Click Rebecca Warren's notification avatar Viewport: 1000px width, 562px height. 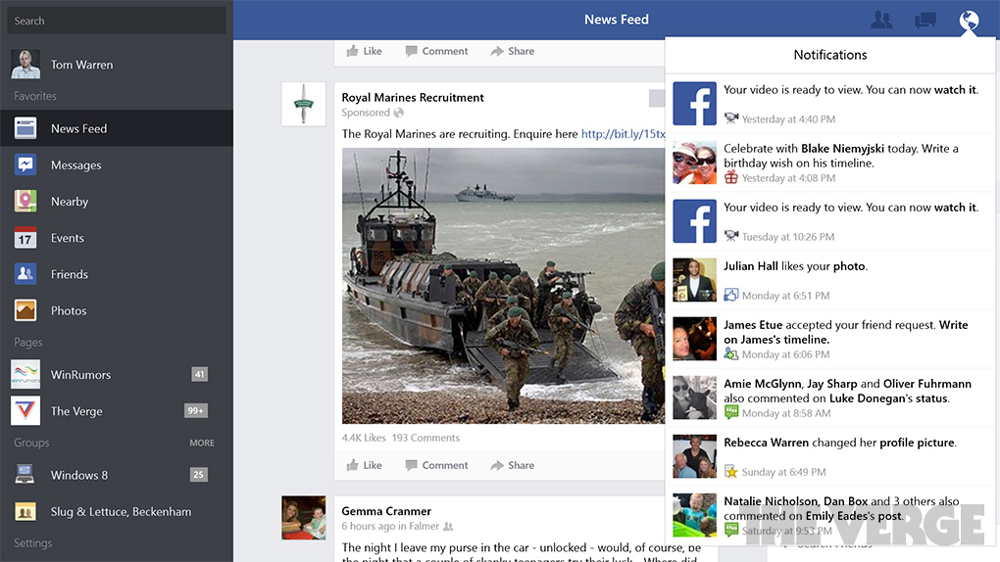tap(694, 456)
